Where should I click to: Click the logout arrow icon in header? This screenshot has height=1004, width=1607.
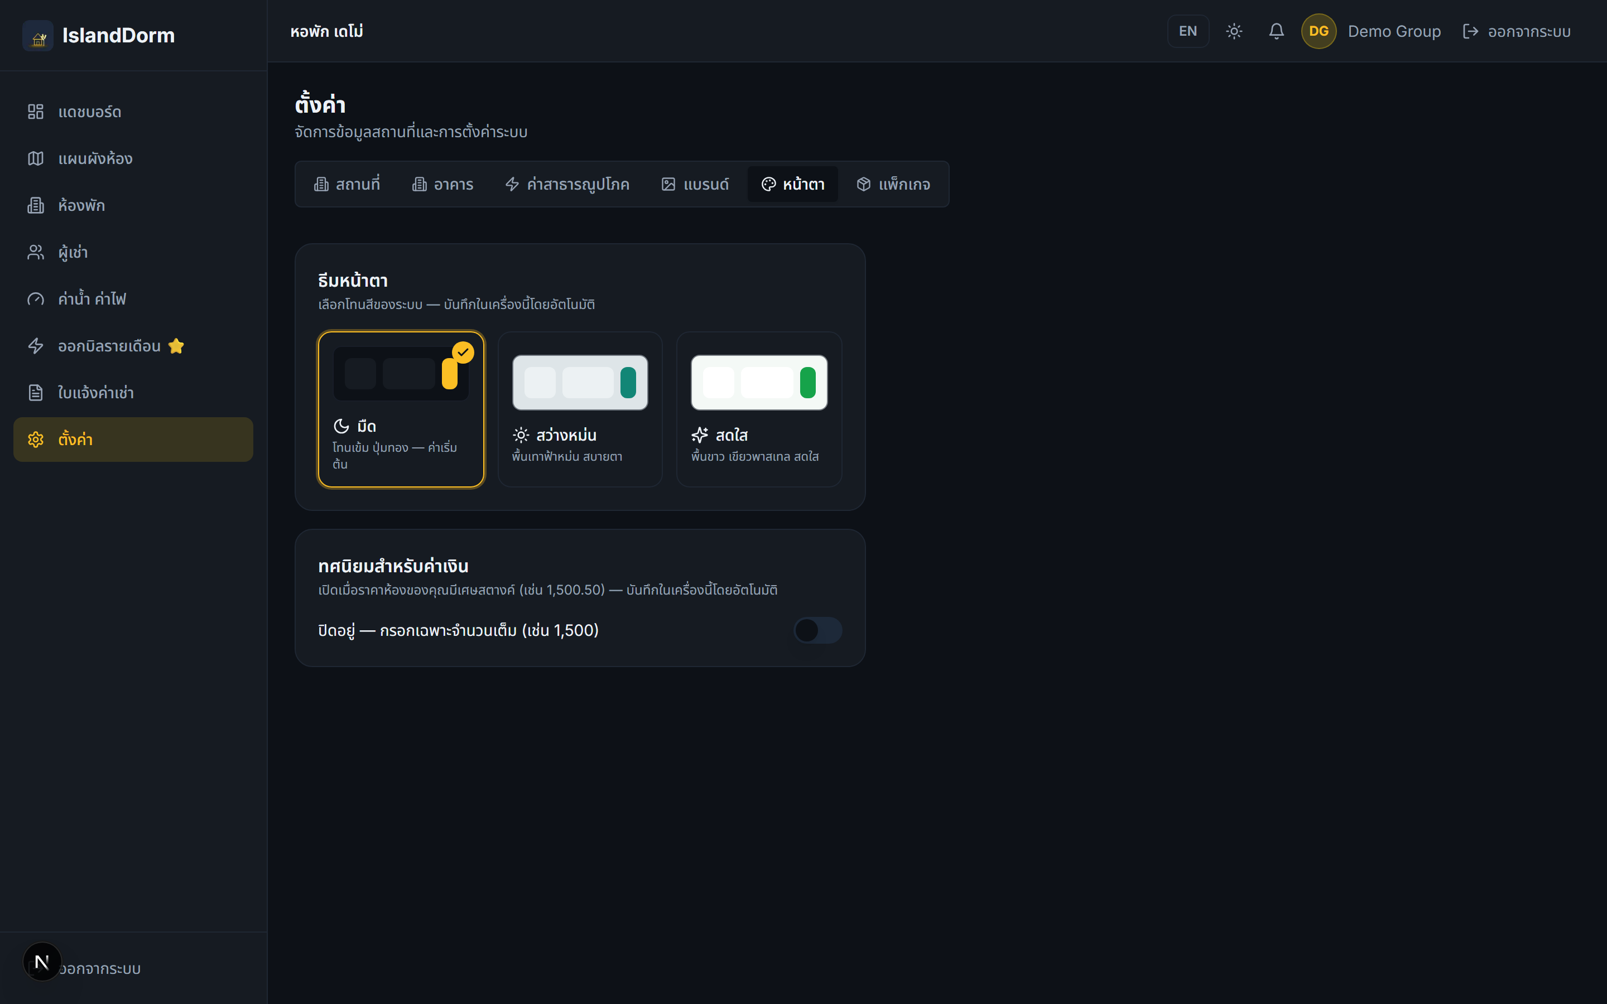pyautogui.click(x=1470, y=31)
